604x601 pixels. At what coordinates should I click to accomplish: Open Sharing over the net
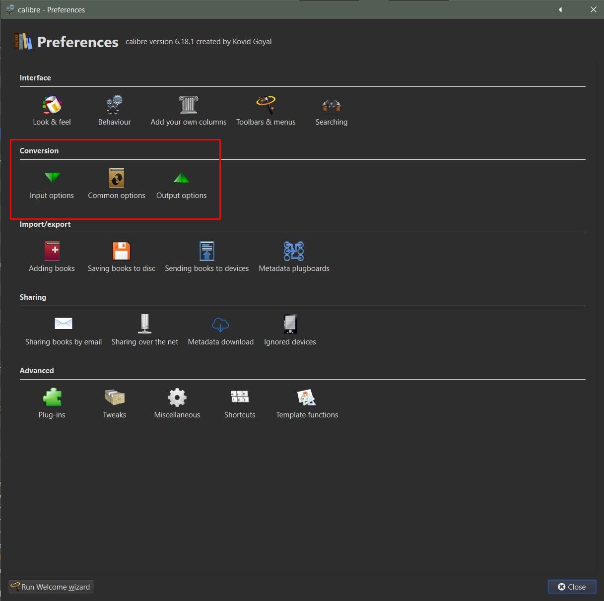145,331
